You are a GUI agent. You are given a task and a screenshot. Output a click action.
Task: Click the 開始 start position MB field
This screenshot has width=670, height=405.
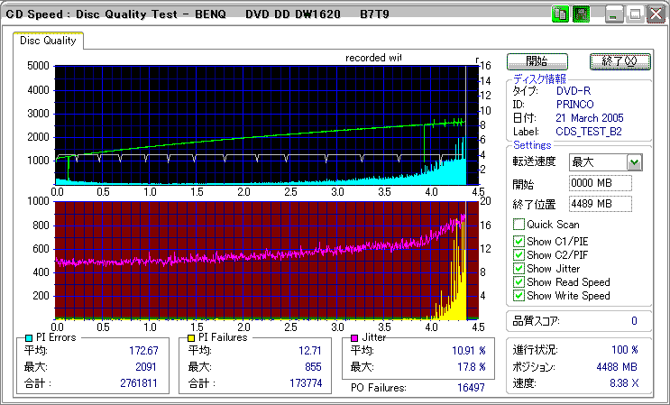tap(600, 183)
